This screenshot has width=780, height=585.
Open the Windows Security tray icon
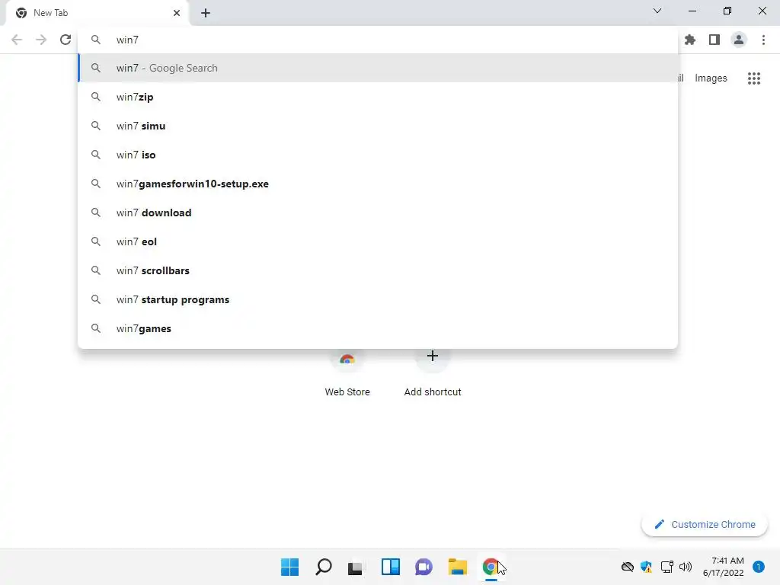(x=646, y=567)
